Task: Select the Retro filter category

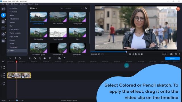Action: [x=12, y=44]
